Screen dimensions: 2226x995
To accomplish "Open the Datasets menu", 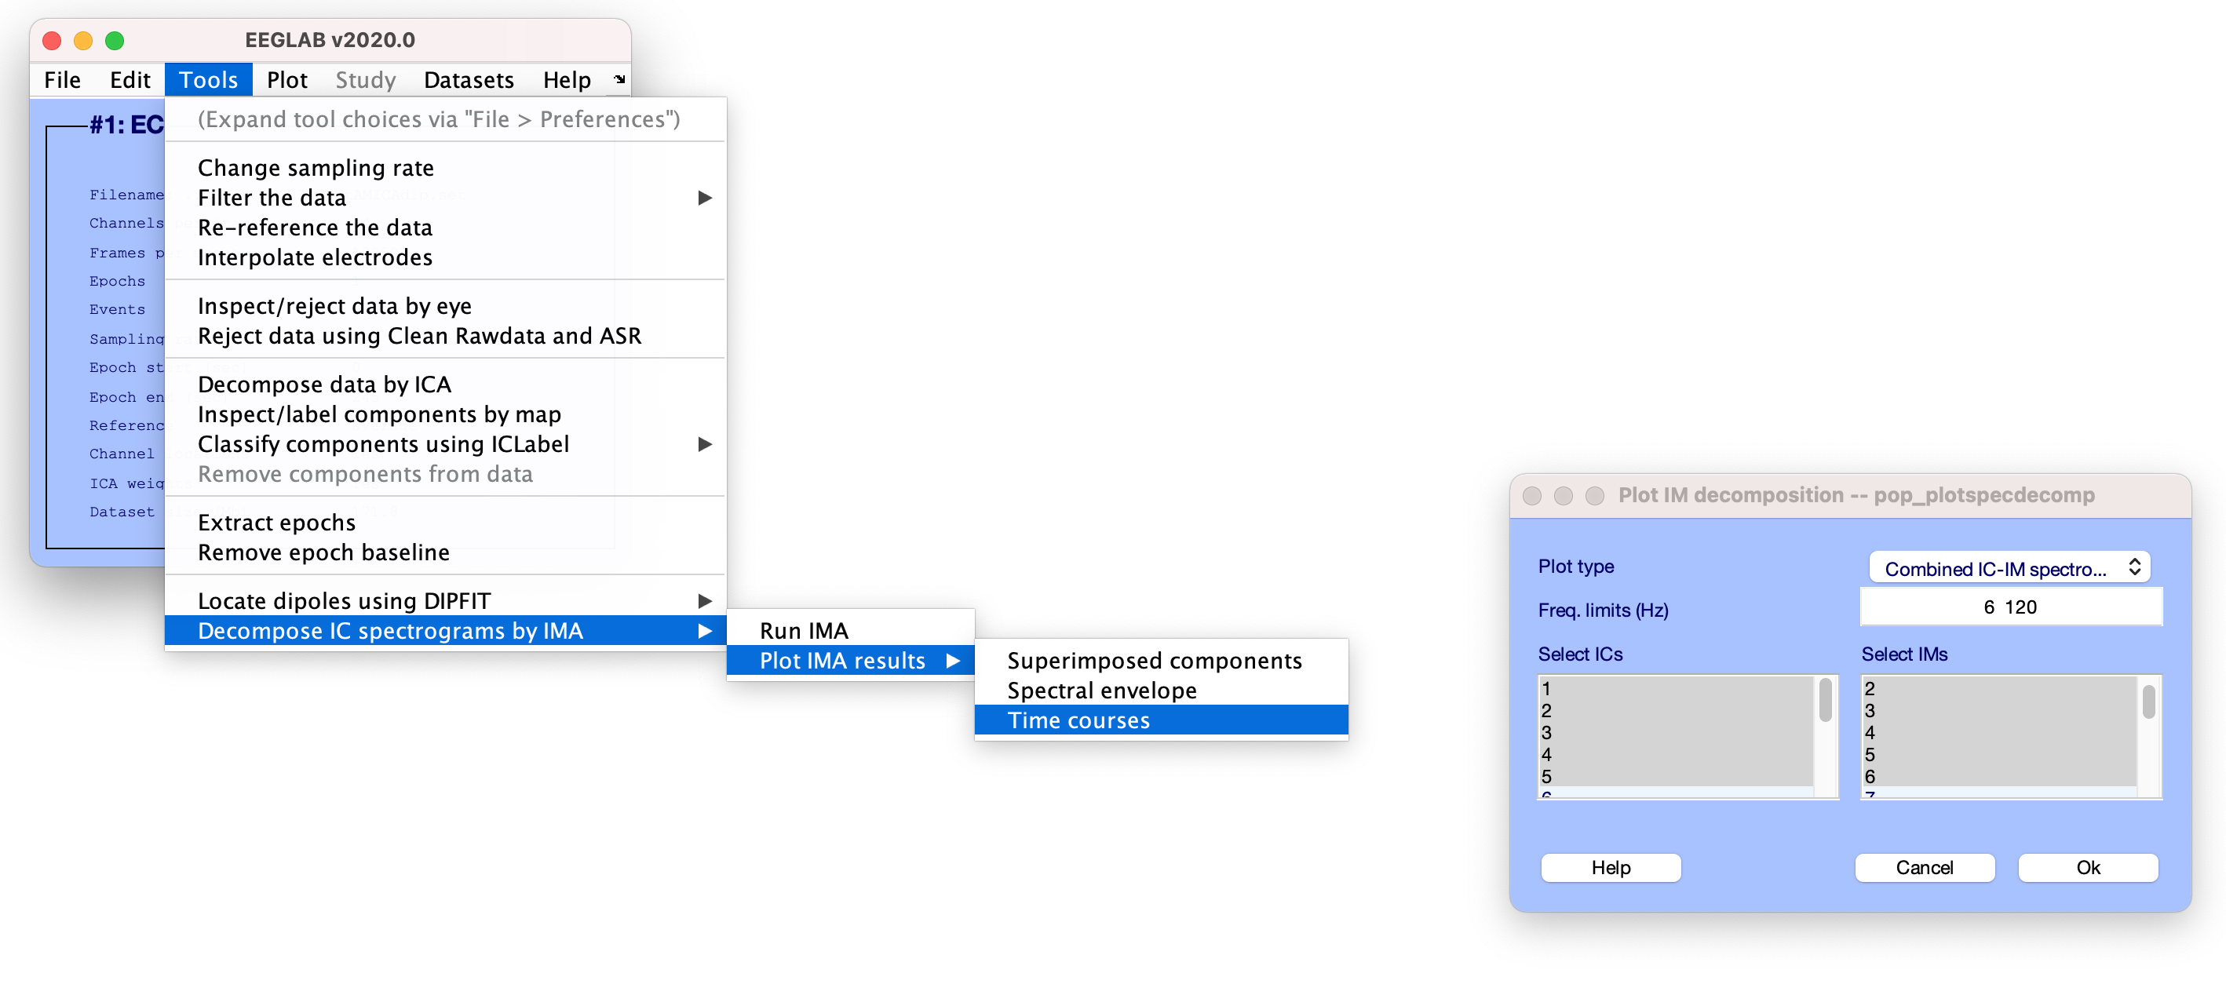I will click(x=469, y=80).
